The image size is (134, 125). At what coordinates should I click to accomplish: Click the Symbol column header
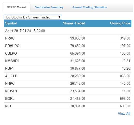click(11, 23)
